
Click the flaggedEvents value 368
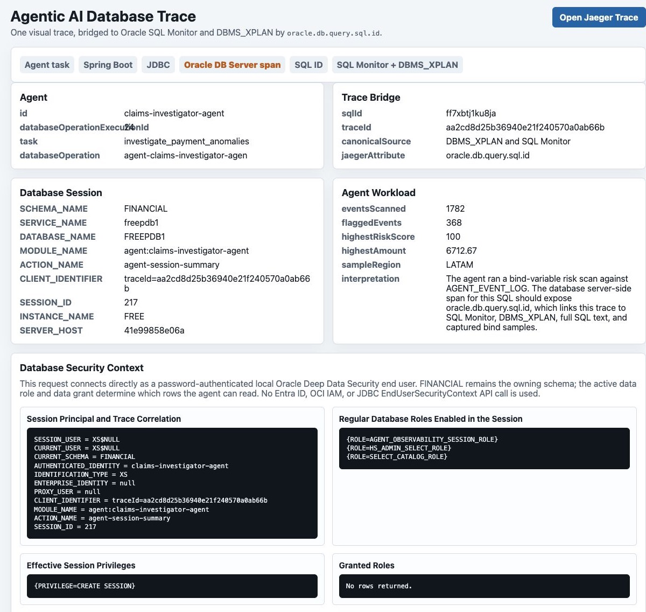tap(454, 222)
